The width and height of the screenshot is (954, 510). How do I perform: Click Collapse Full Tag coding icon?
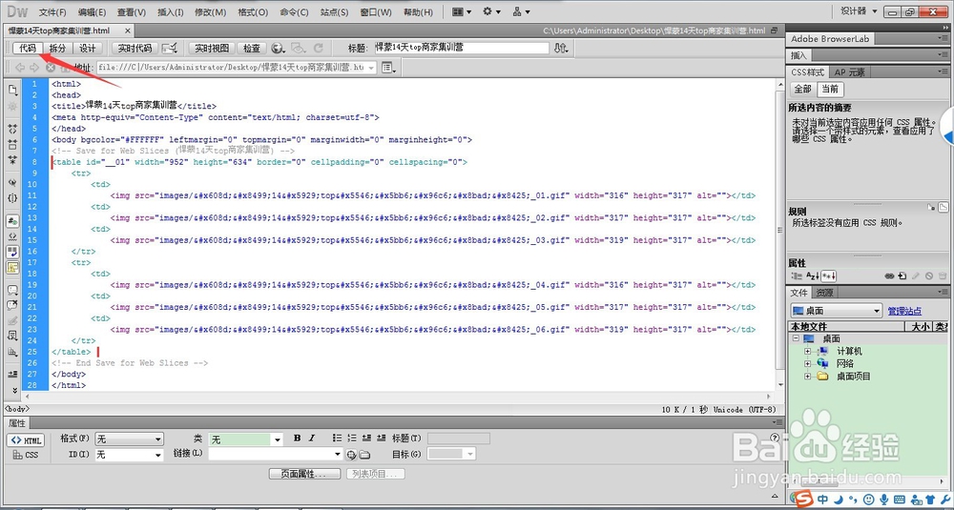(x=12, y=129)
